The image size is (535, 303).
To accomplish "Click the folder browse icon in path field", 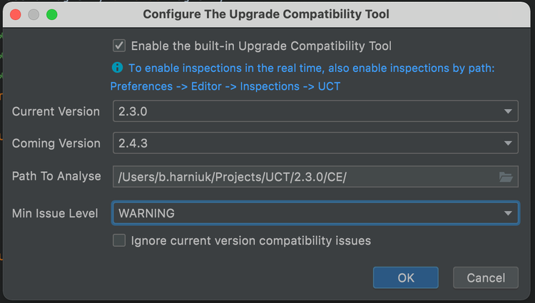I will pos(506,177).
